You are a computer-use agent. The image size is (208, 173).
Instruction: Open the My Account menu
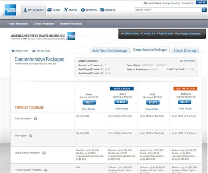(33, 10)
